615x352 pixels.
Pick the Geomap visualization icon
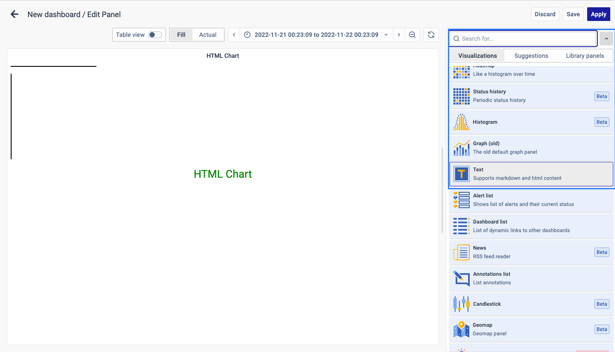click(x=461, y=329)
